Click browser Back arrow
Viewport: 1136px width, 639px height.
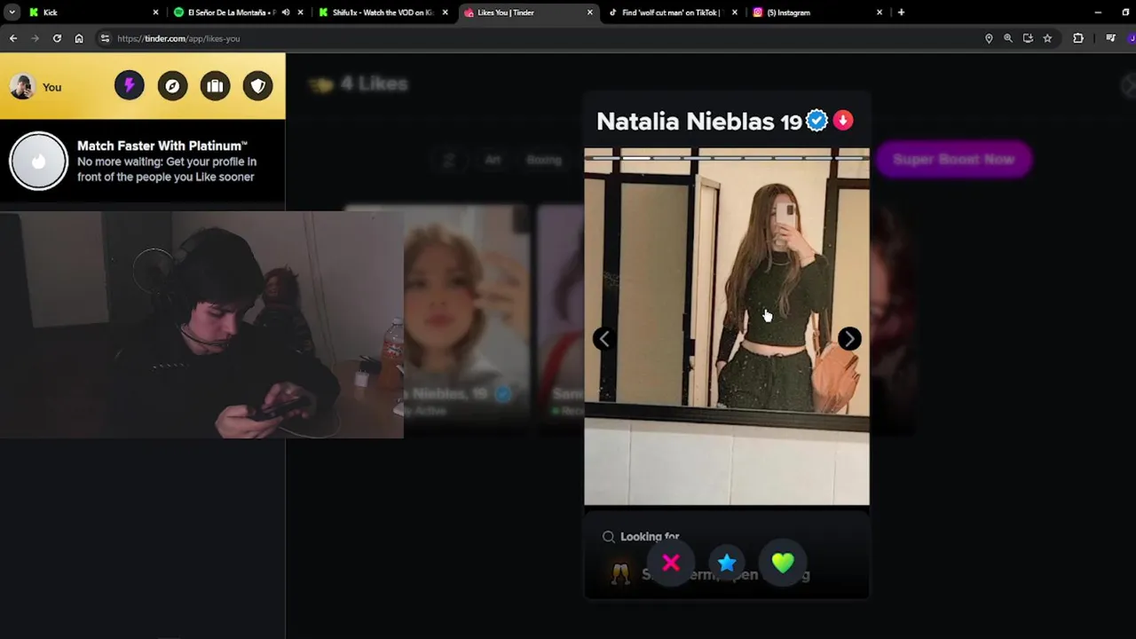[13, 38]
